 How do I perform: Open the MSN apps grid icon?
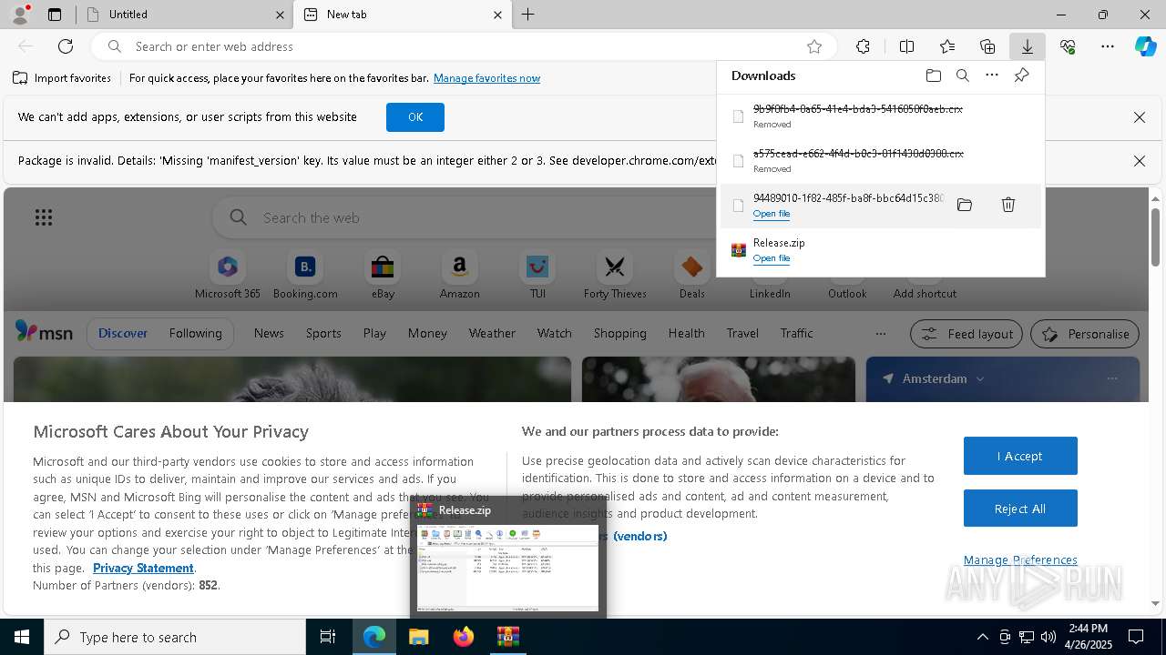pos(44,217)
